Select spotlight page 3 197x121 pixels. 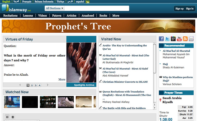tap(36, 85)
